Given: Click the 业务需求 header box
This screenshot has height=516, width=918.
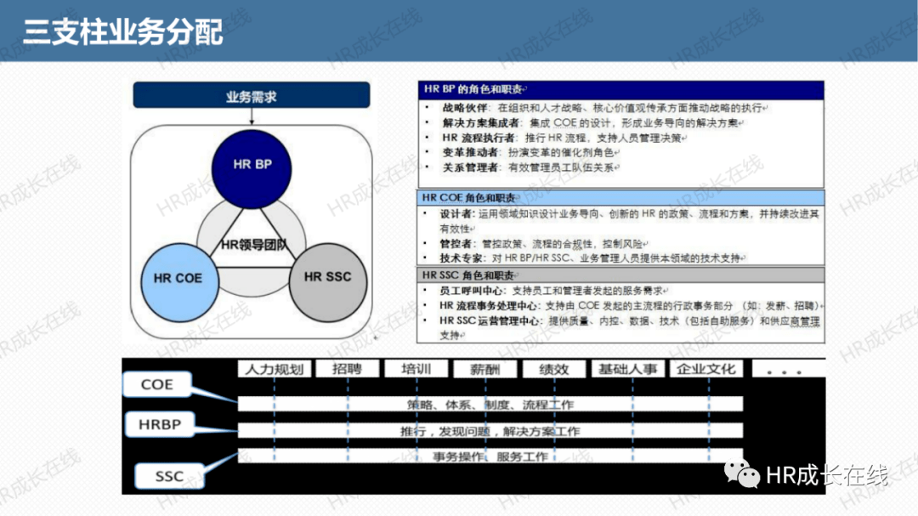Looking at the screenshot, I should coord(252,95).
